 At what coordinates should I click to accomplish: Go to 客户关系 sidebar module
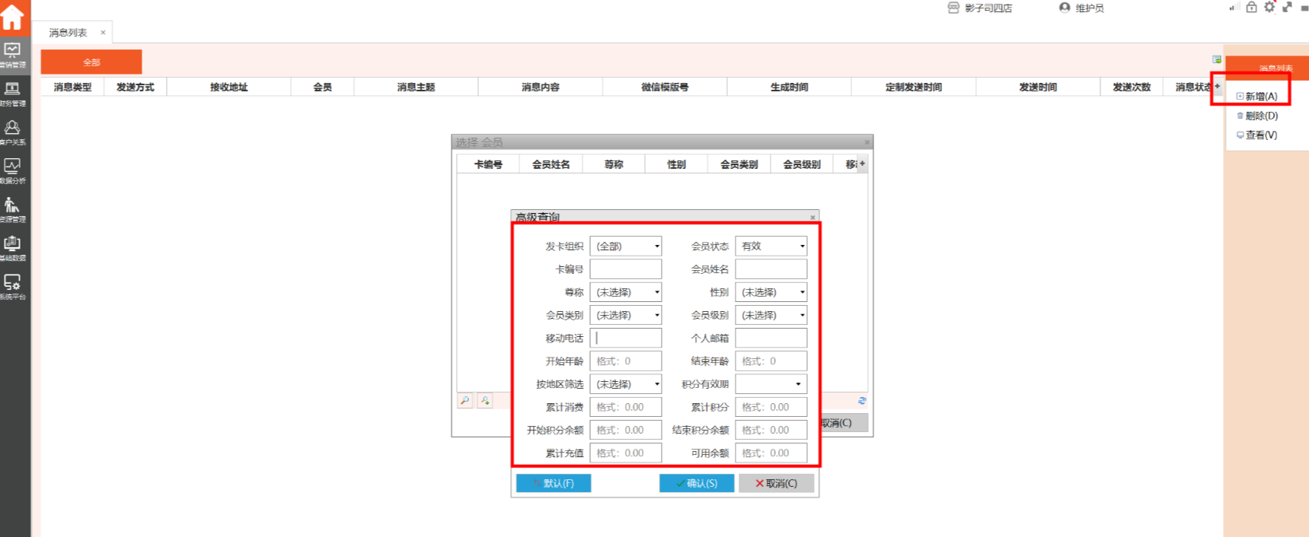point(13,132)
